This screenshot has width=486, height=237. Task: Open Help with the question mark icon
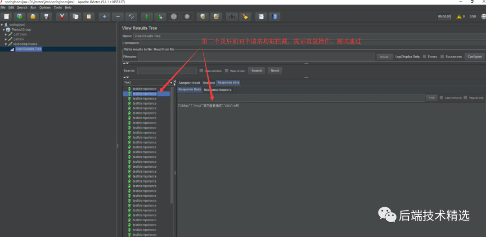tap(274, 17)
